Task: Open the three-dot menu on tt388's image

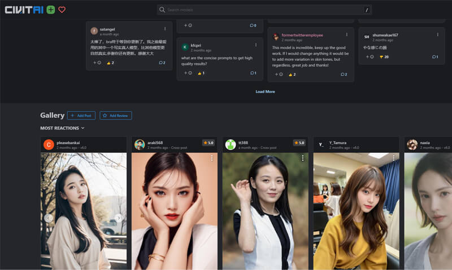Action: point(302,158)
